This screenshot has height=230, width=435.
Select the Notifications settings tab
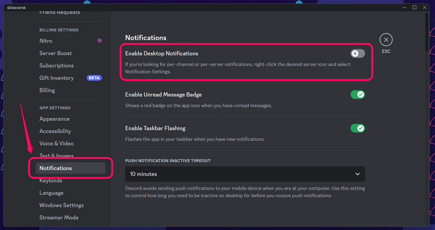(x=55, y=168)
